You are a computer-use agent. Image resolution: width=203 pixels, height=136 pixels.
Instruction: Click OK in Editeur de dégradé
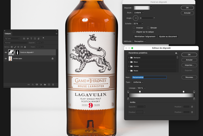(189, 55)
